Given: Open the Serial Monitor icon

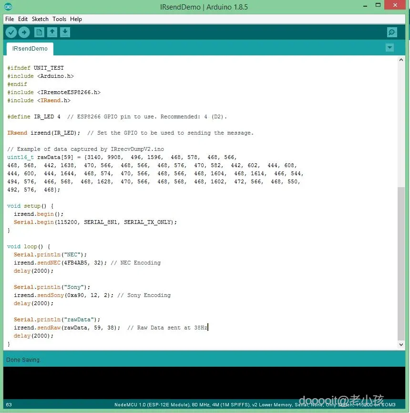Looking at the screenshot, I should 392,32.
